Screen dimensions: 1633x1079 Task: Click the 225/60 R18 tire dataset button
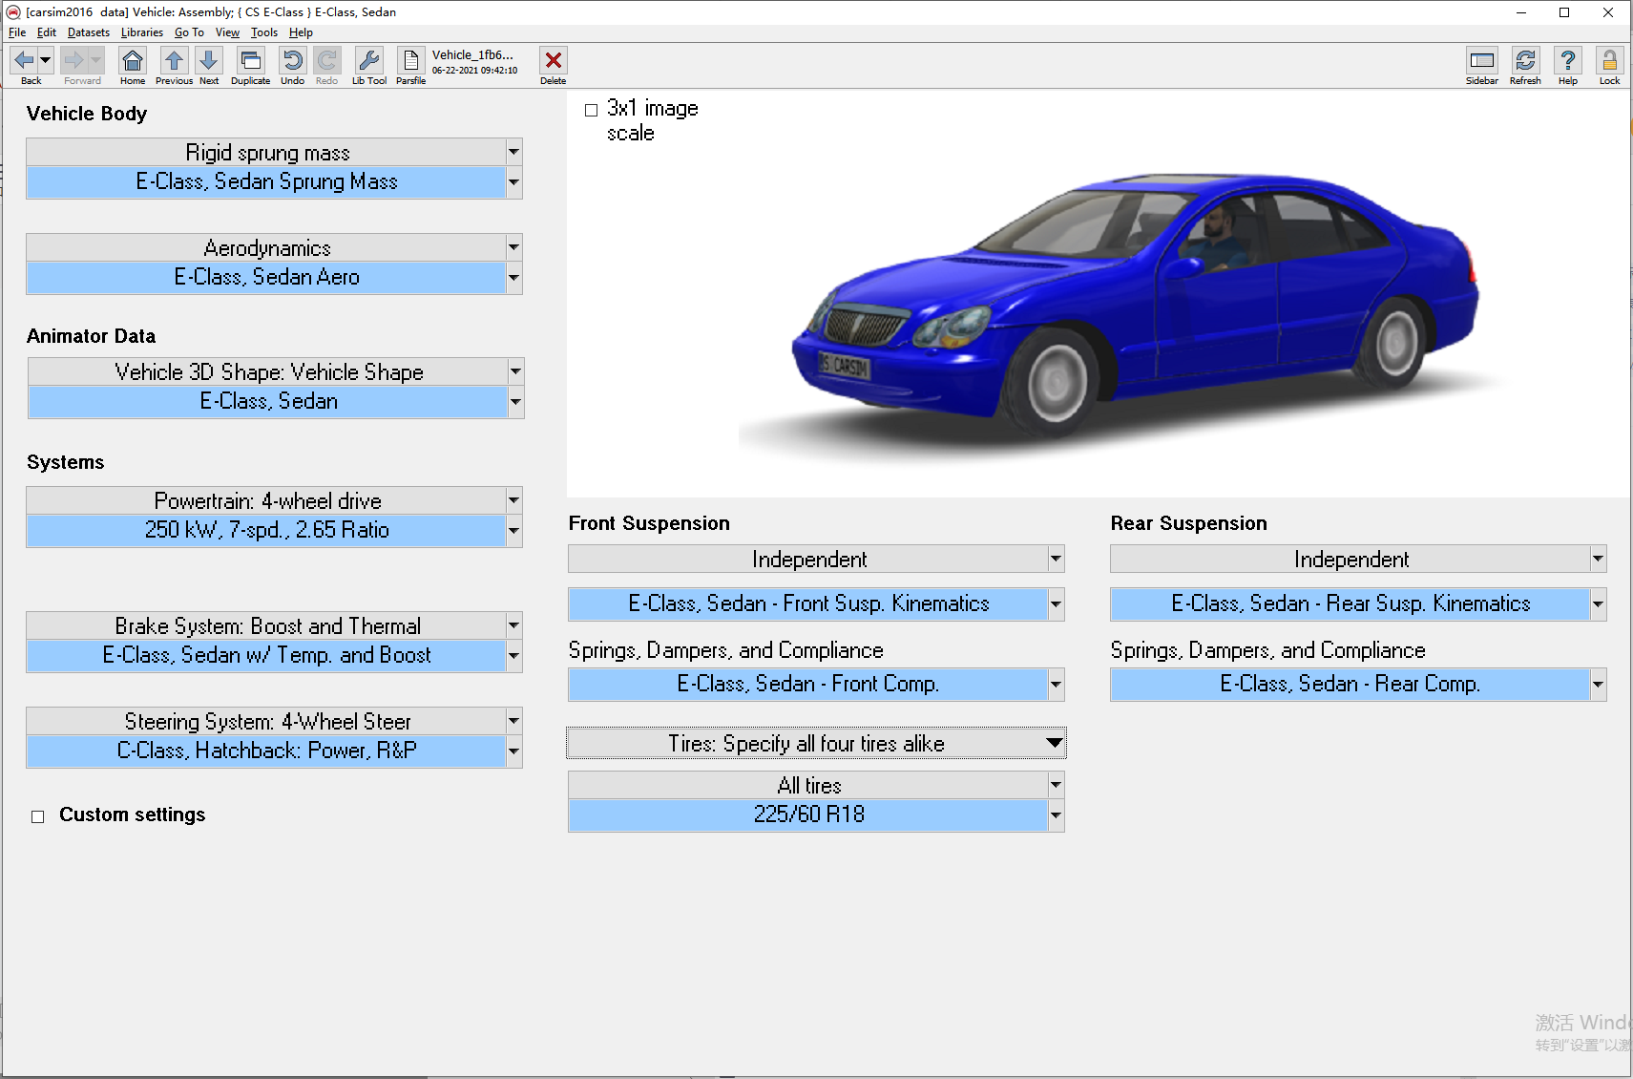pos(807,815)
